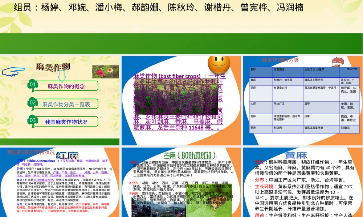Viewport: 363px width, 217px height.
Task: Click the green tree icon numbered 03
Action: [33, 121]
